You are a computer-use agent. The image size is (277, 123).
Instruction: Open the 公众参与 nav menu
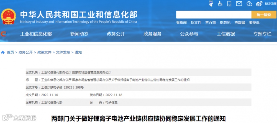(189, 34)
